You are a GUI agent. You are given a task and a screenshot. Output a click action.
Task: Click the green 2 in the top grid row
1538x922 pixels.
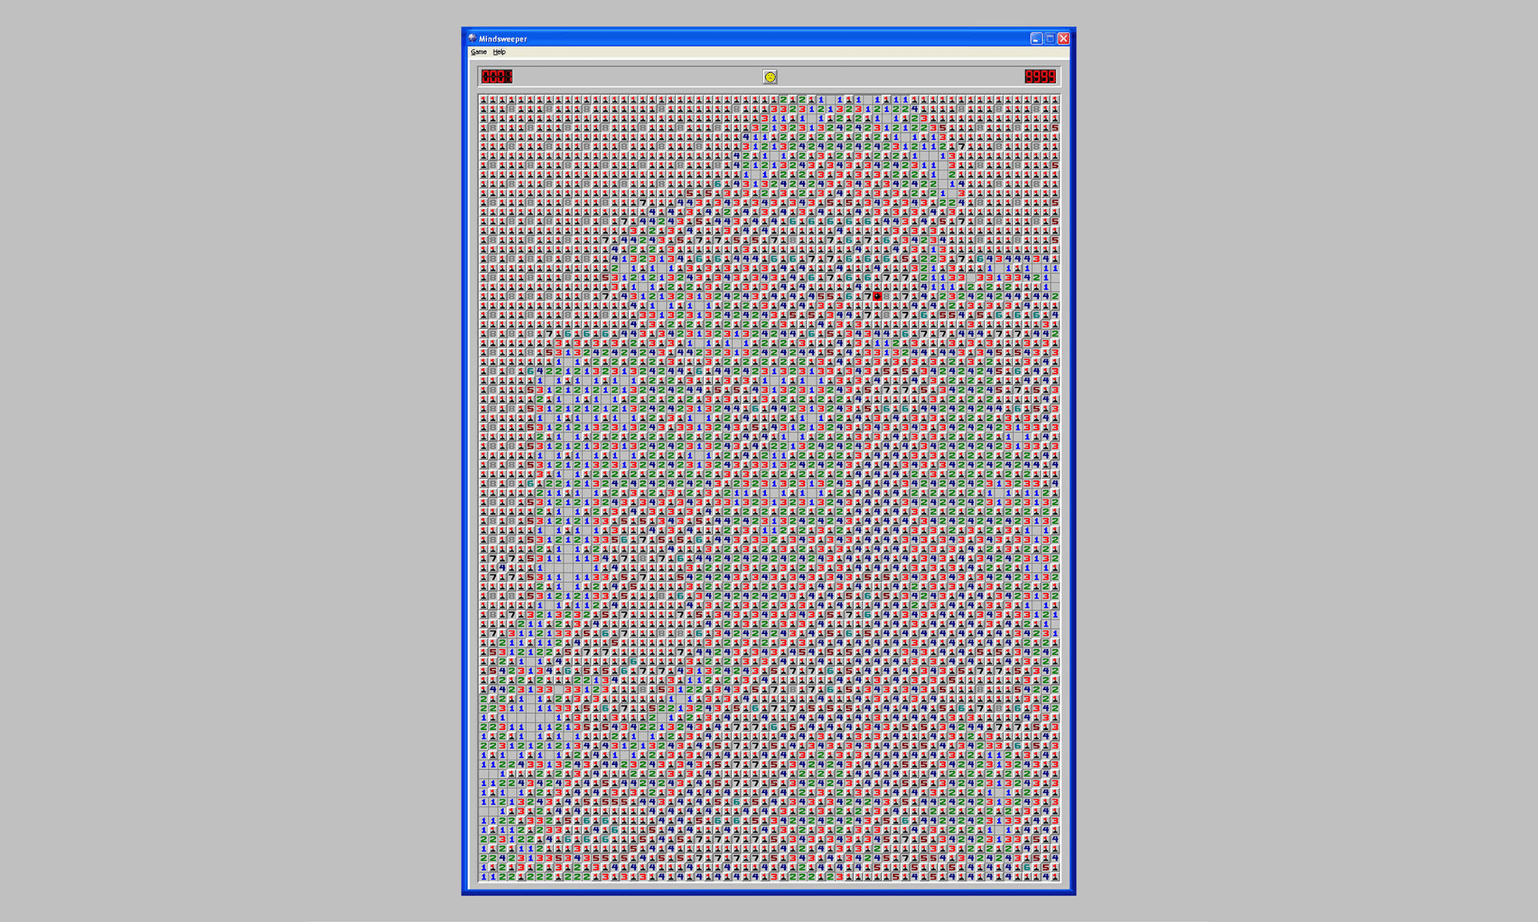tap(783, 100)
